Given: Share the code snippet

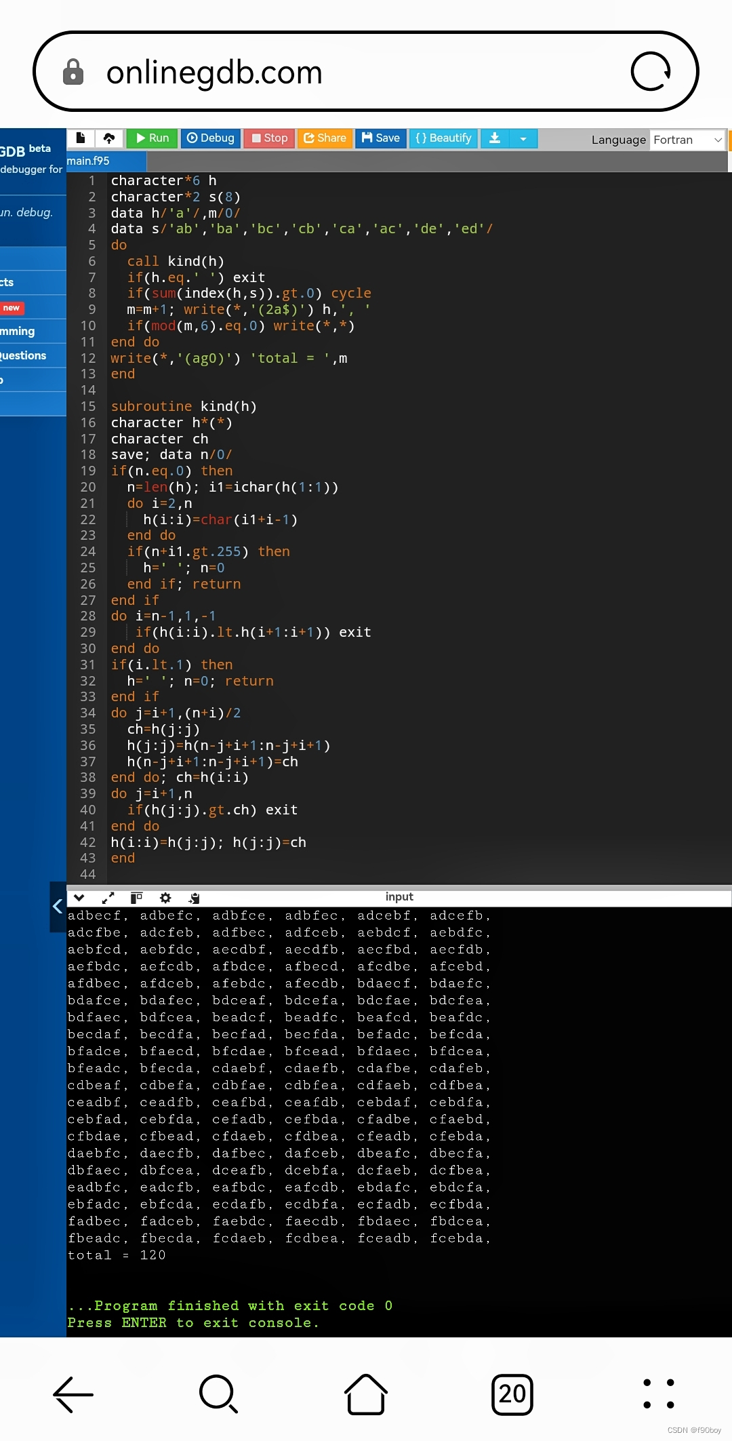Looking at the screenshot, I should point(325,138).
